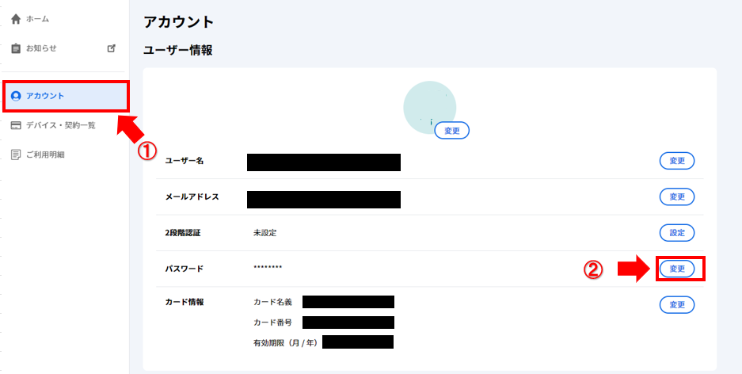Select アカウント in the sidebar
The height and width of the screenshot is (374, 742).
click(x=65, y=97)
